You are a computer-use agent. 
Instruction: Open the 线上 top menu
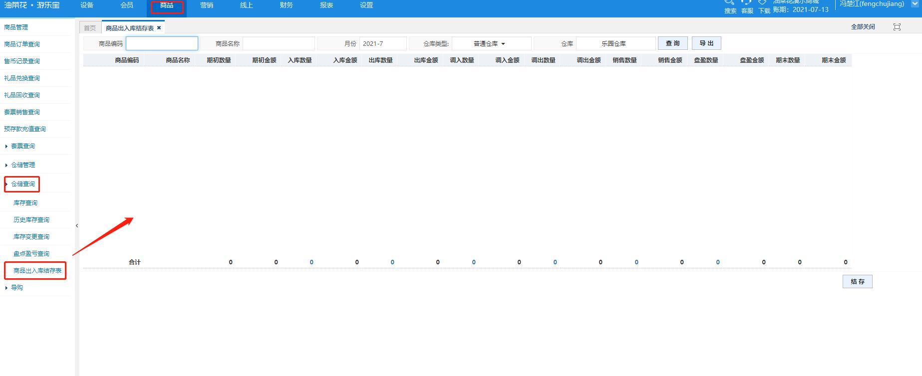247,5
